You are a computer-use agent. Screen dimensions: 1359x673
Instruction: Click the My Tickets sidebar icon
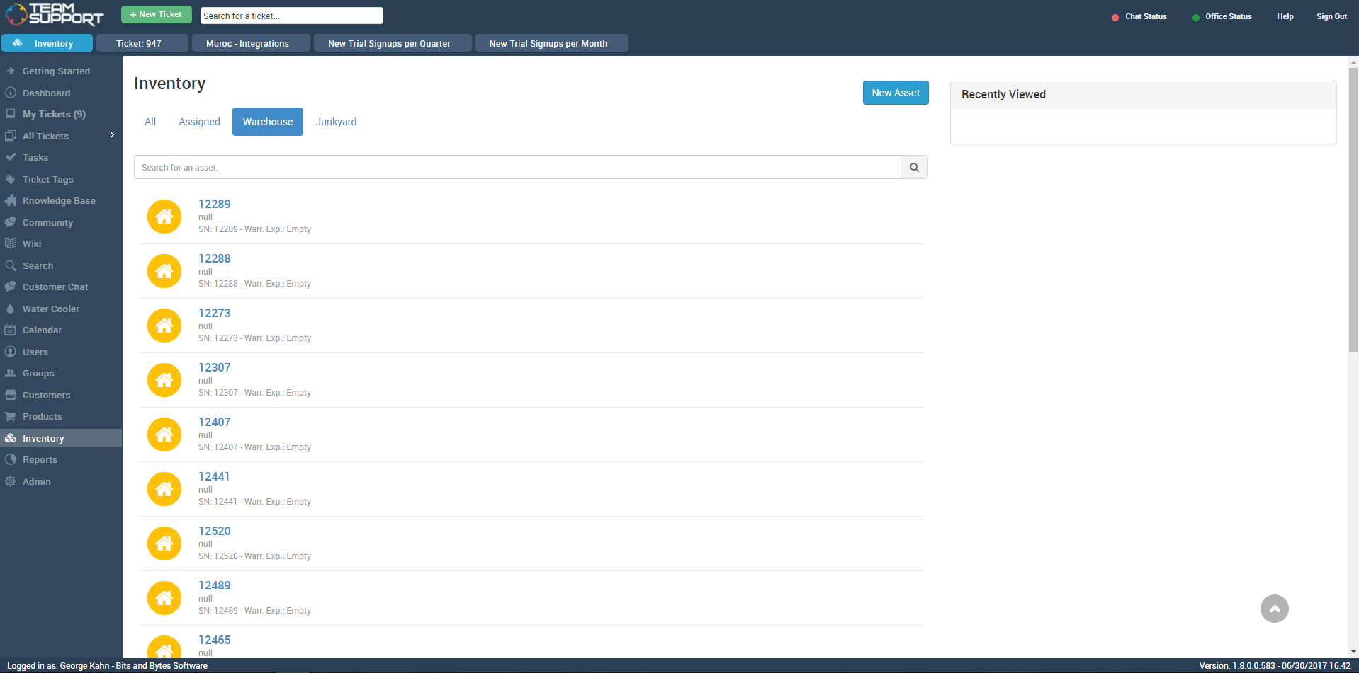click(11, 114)
